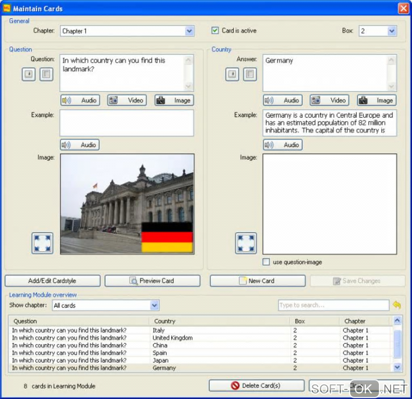The width and height of the screenshot is (412, 399).
Task: Click the yellow undo arrow beside search
Action: (x=397, y=305)
